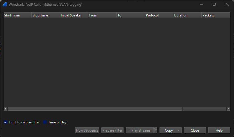Click the horizontal scrollbar thumb
234x137 pixels.
click(95, 109)
